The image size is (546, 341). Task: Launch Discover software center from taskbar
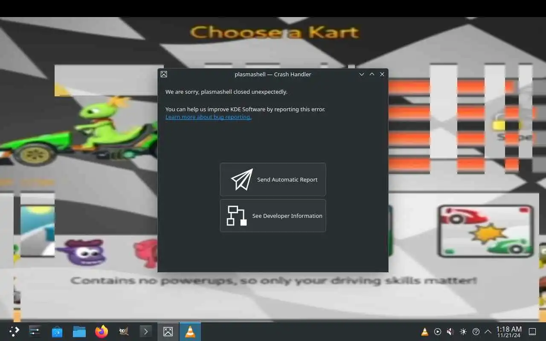[x=57, y=331]
